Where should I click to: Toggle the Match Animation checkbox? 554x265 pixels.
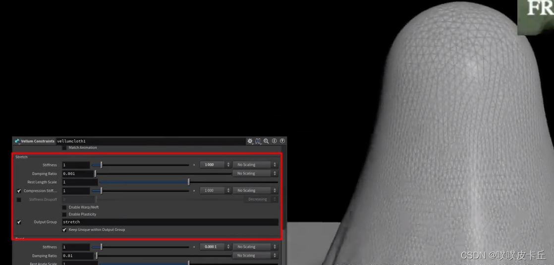(x=64, y=148)
